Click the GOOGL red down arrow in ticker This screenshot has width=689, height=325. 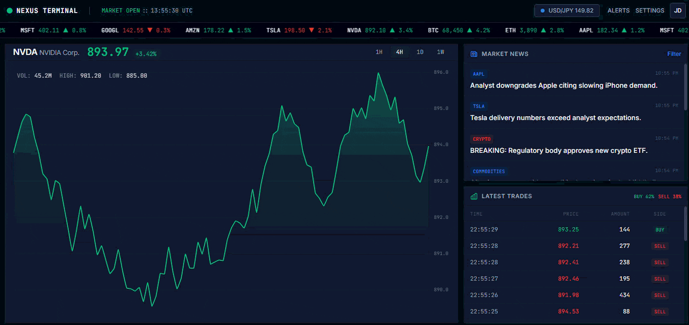point(150,30)
